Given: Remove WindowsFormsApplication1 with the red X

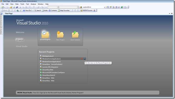Looking at the screenshot, I should tap(82, 59).
